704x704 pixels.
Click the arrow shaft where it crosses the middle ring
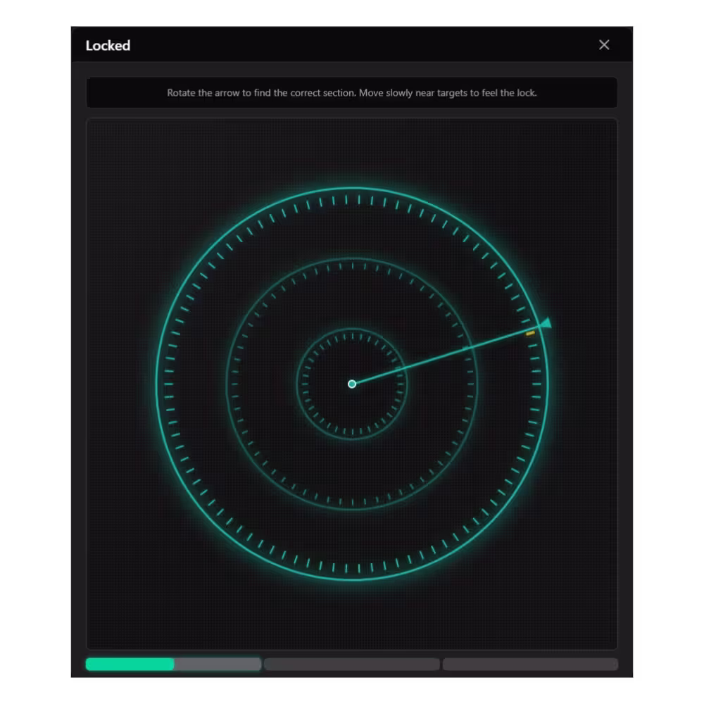[472, 346]
